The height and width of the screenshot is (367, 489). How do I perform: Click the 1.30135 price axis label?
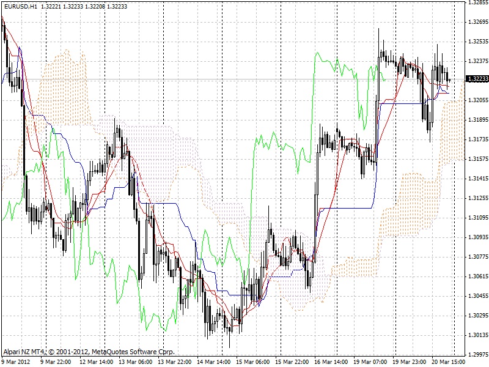point(476,335)
